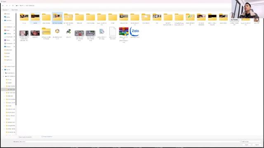Select the setup installer disc icon file

point(101,34)
